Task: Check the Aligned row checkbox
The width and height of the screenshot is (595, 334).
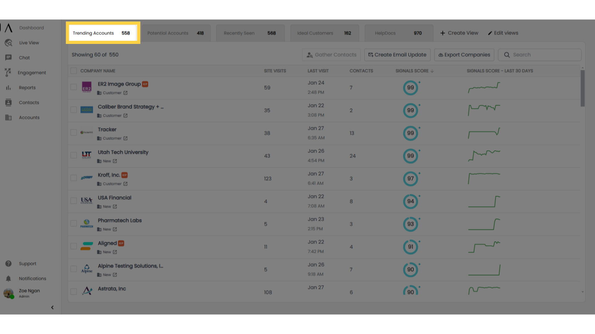Action: (73, 246)
